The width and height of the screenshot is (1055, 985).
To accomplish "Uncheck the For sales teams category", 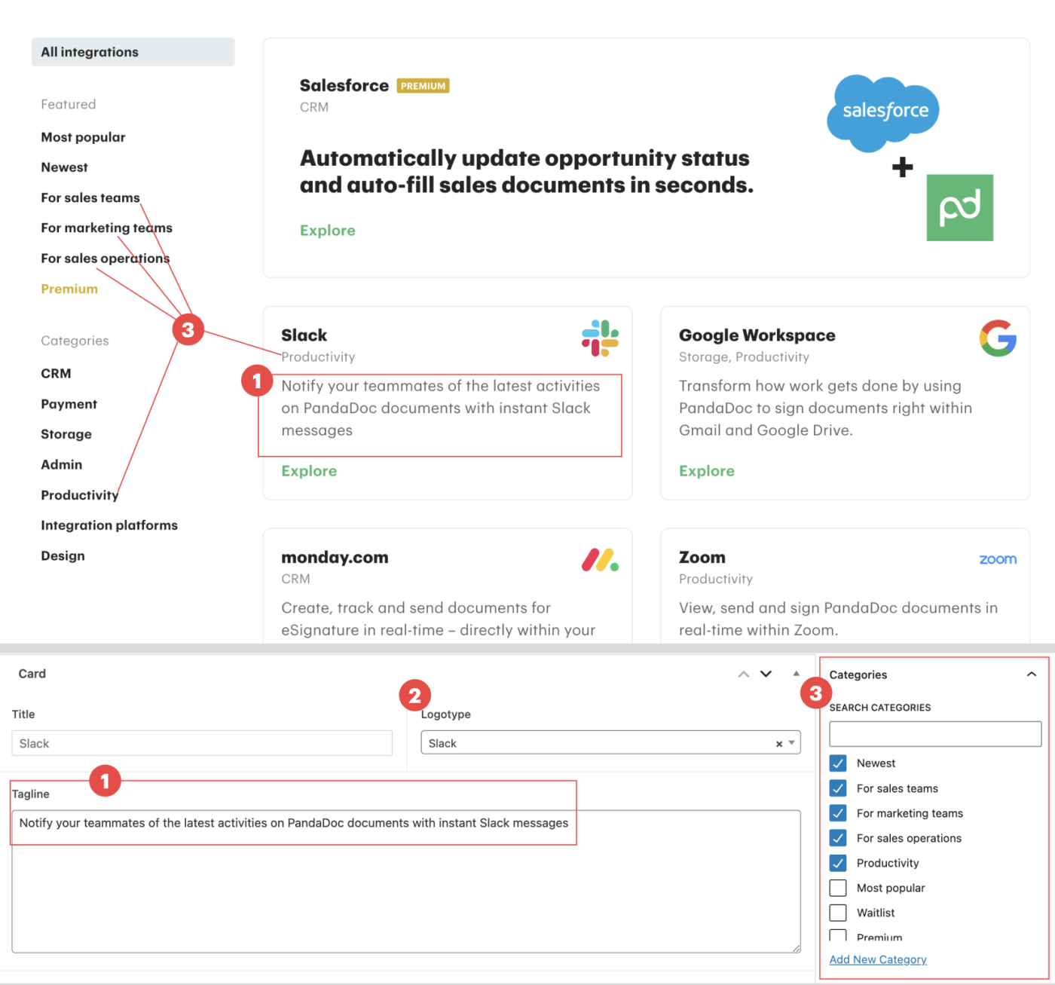I will coord(838,788).
